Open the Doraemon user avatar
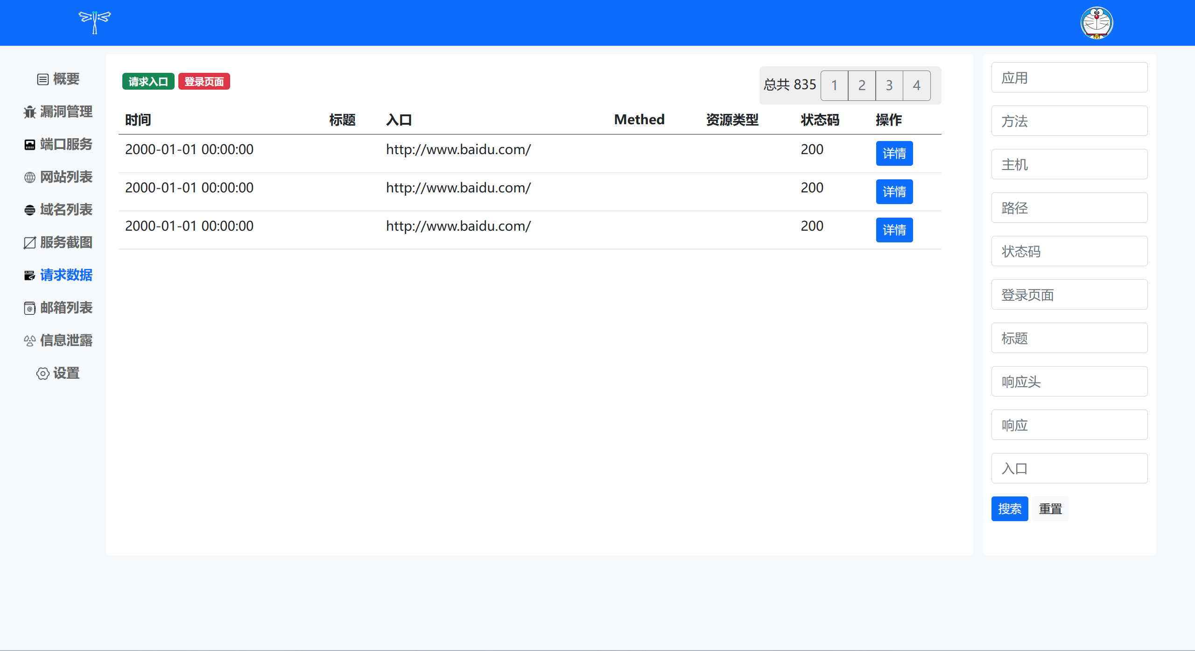Viewport: 1195px width, 651px height. (x=1097, y=22)
